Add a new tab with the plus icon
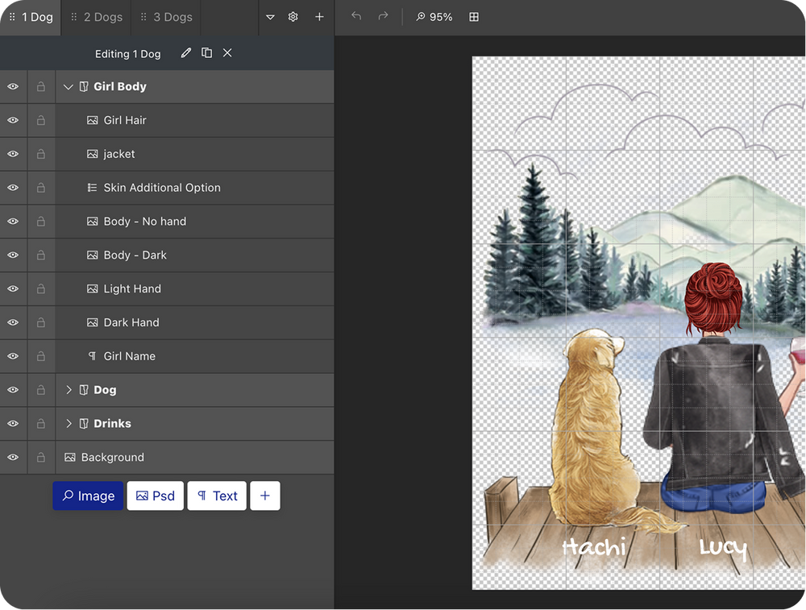 point(319,17)
